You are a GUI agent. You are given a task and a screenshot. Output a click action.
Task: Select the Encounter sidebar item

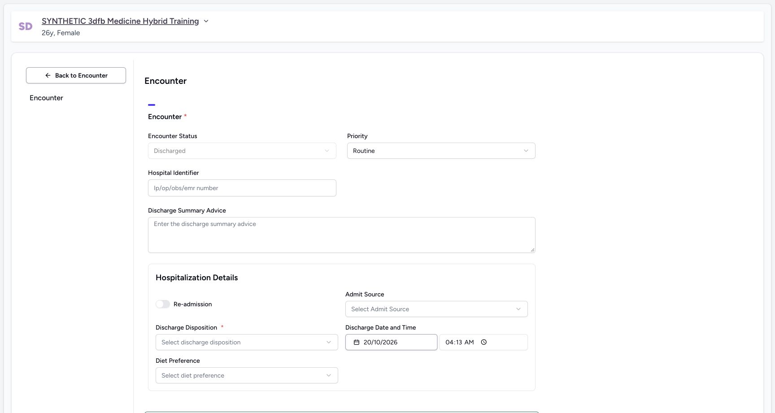pyautogui.click(x=46, y=98)
